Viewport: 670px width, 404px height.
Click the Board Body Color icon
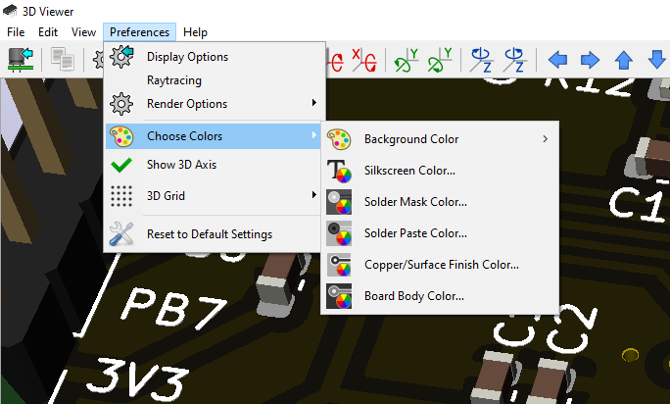[339, 296]
